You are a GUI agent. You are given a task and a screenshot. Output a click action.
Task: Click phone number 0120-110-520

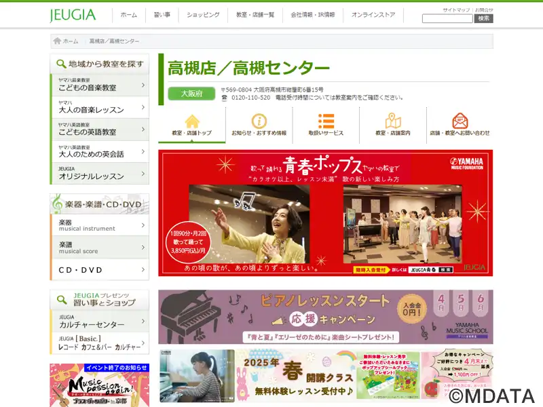click(250, 98)
